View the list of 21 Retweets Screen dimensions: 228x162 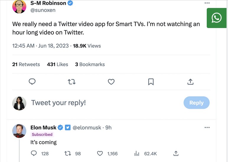click(x=26, y=64)
